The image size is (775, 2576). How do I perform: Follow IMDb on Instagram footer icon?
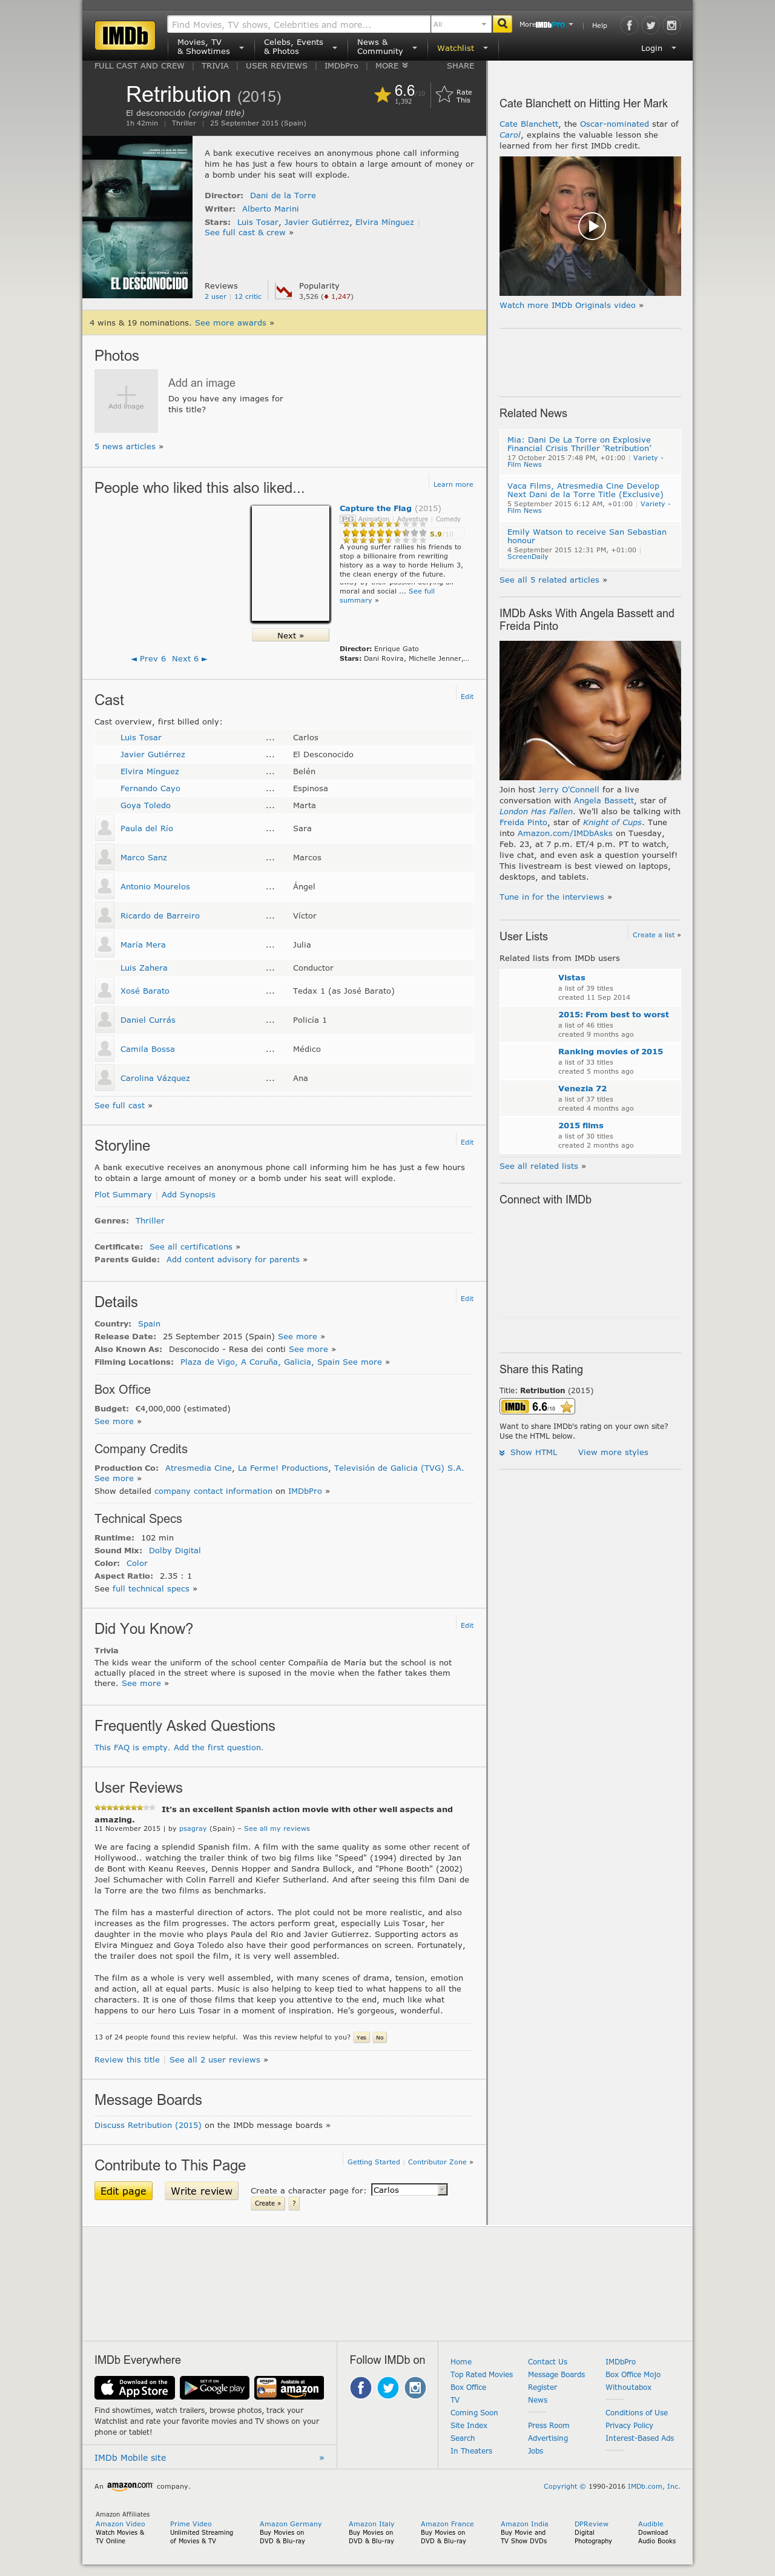[x=415, y=2388]
